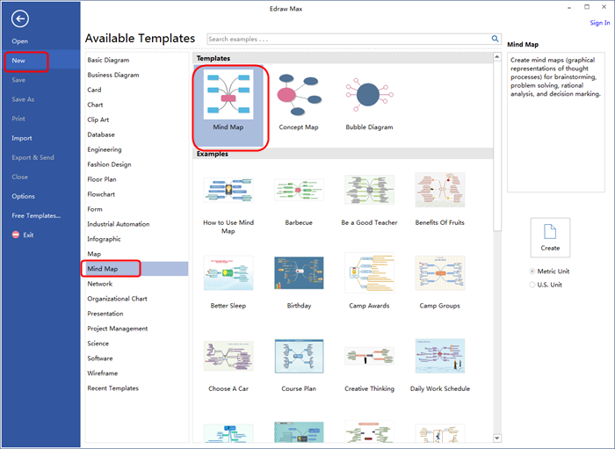Viewport: 615px width, 449px height.
Task: Open the Open menu item
Action: click(x=19, y=41)
